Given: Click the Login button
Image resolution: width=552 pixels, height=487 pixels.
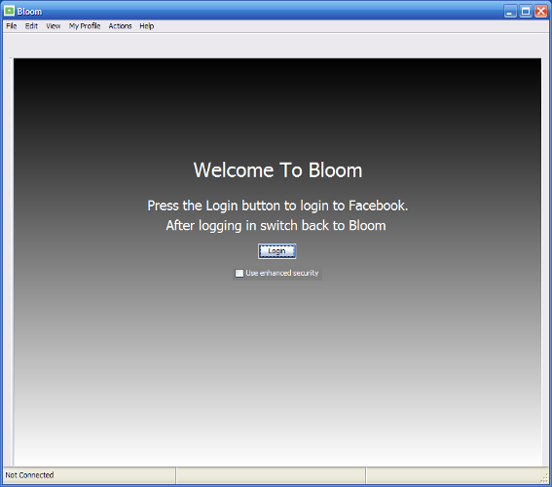Looking at the screenshot, I should point(277,251).
